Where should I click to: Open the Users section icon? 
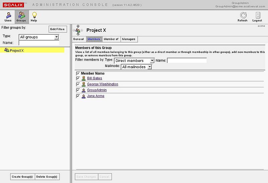(8, 15)
